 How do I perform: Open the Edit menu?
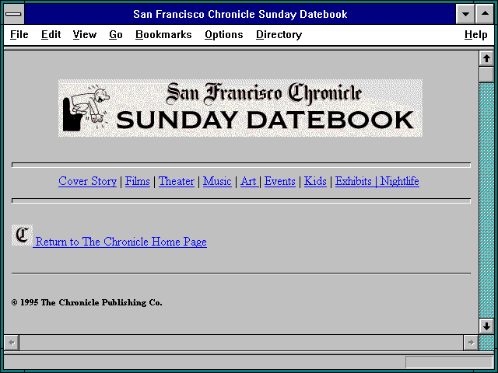point(51,34)
